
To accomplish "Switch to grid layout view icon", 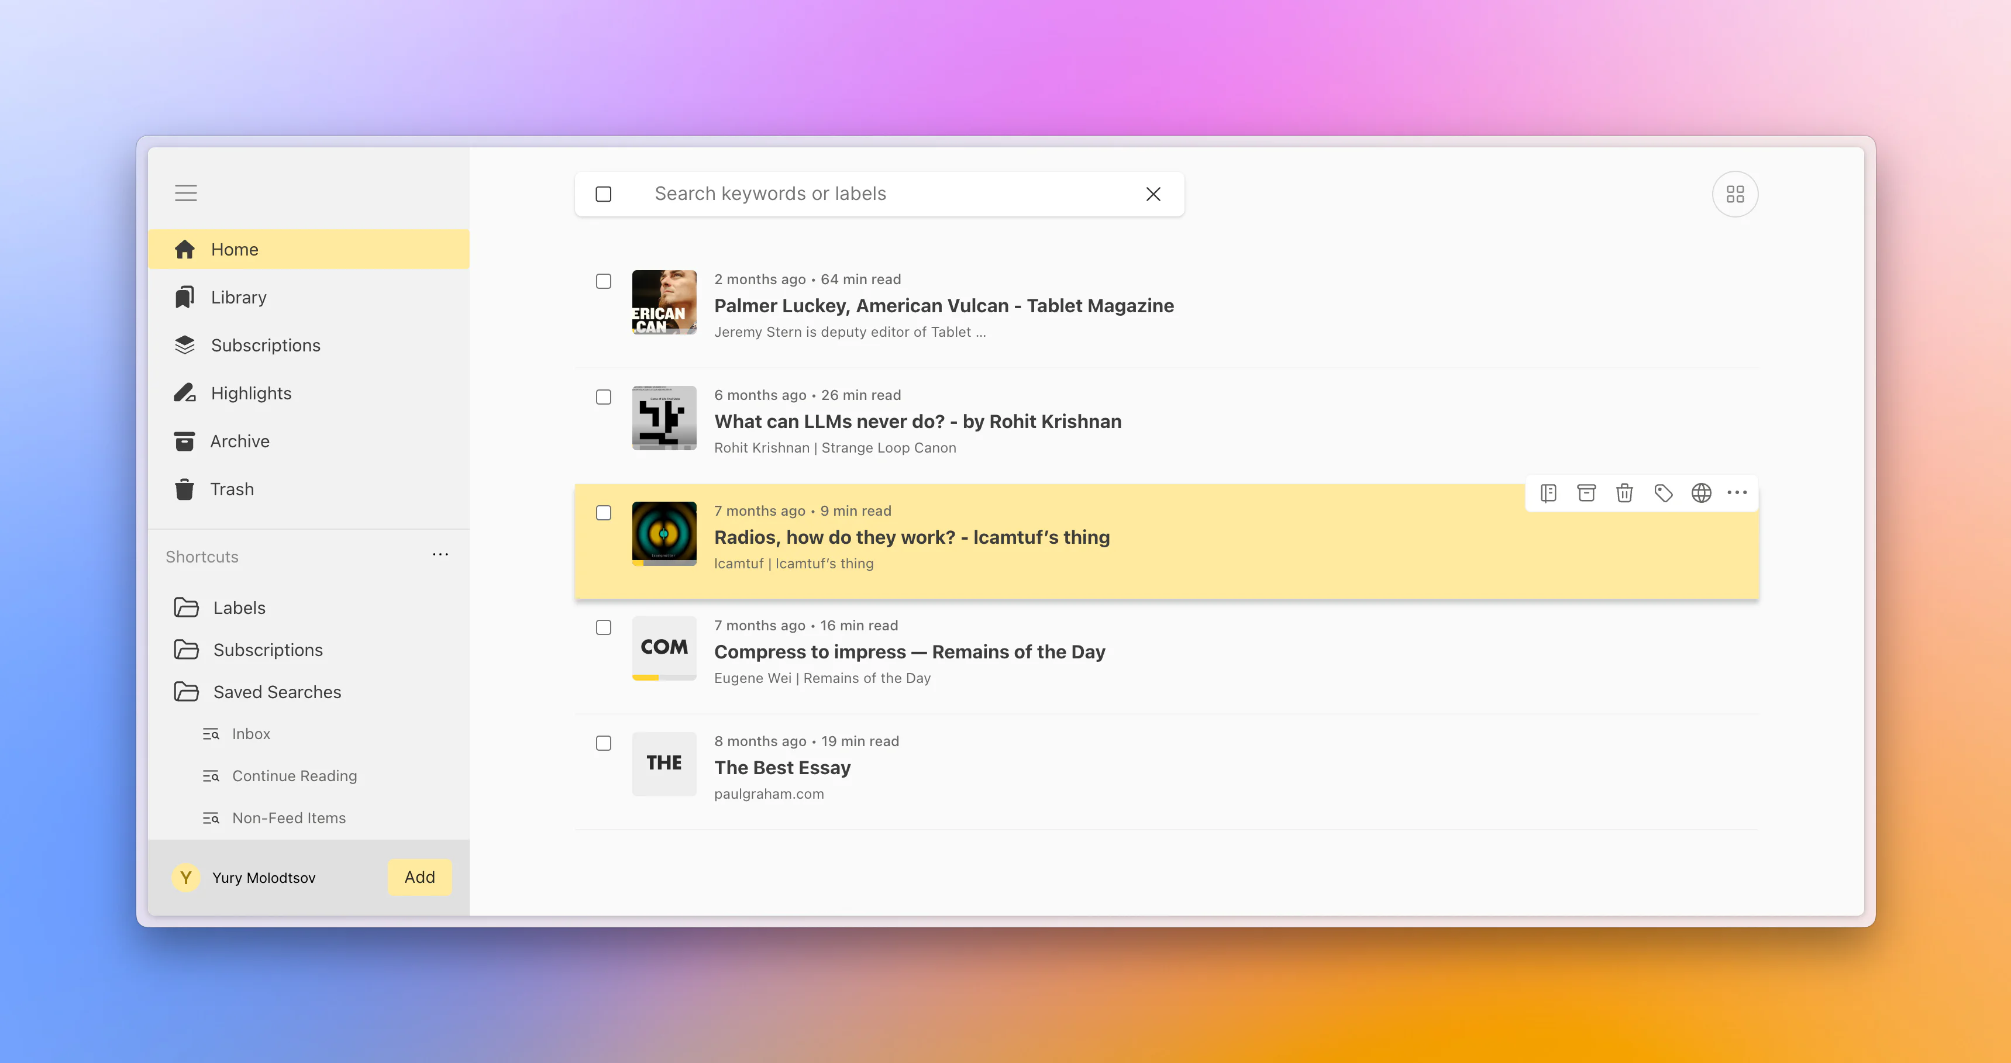I will 1735,194.
